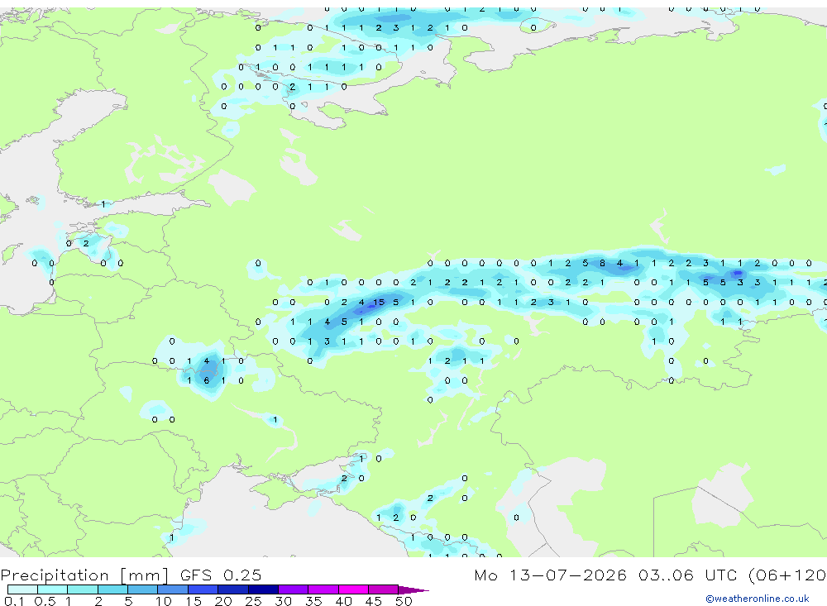Click the '25' legend scale label

click(x=253, y=601)
